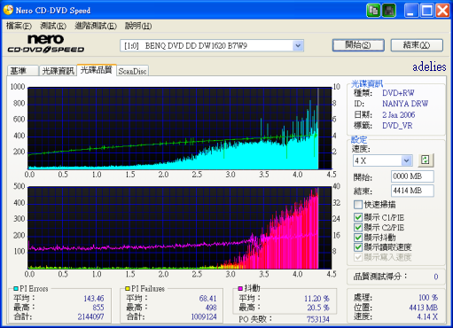Click the refresh icon beside the speed dropdown

click(426, 160)
